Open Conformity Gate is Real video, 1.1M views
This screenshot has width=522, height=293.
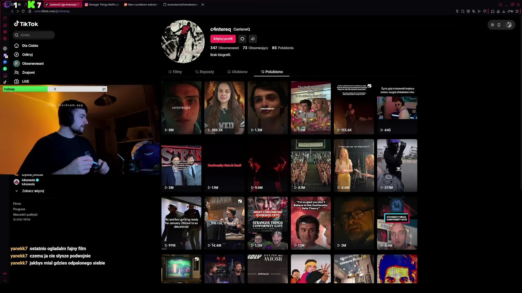(224, 166)
